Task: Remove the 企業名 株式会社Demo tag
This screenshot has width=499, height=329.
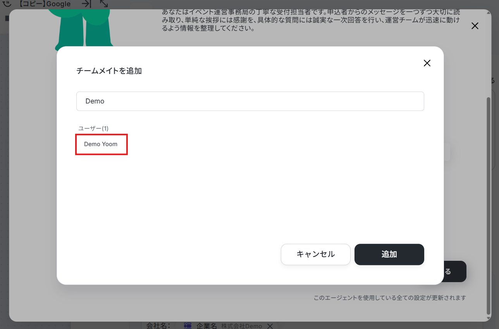Action: click(x=270, y=326)
